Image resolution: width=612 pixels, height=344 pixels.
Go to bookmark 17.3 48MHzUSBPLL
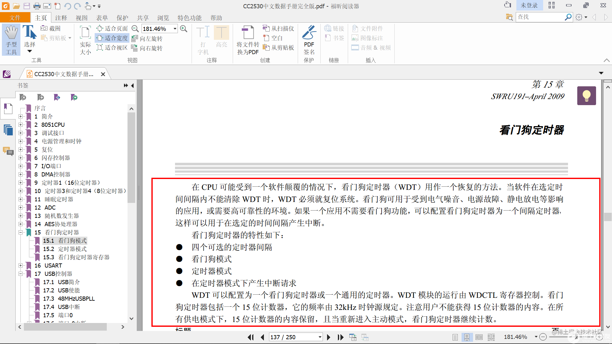[69, 299]
